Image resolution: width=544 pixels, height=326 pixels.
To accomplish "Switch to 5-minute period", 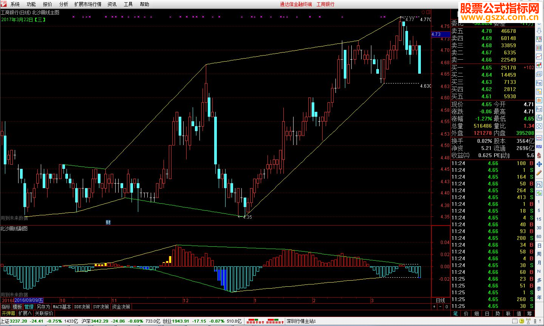I will click(539, 210).
